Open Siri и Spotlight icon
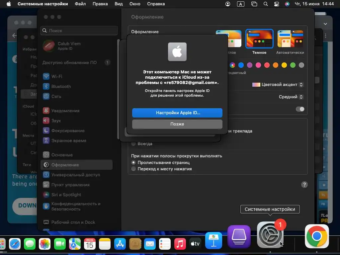Image resolution: width=340 pixels, height=255 pixels. click(x=46, y=195)
